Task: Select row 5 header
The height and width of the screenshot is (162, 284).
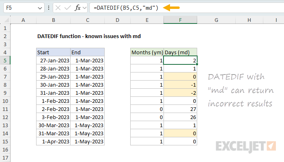Action: tap(5, 60)
